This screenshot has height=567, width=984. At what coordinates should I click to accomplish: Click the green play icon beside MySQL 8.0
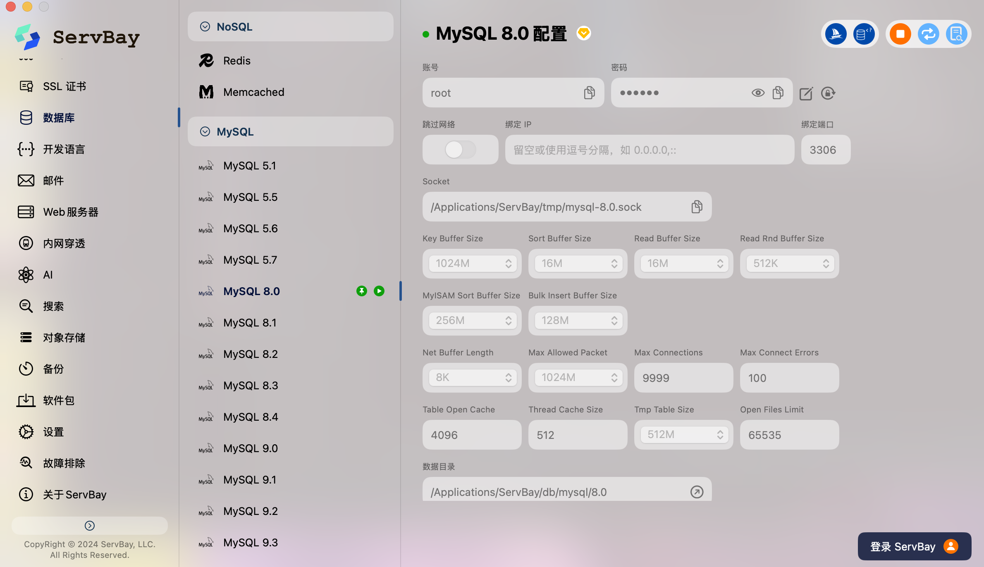coord(379,291)
